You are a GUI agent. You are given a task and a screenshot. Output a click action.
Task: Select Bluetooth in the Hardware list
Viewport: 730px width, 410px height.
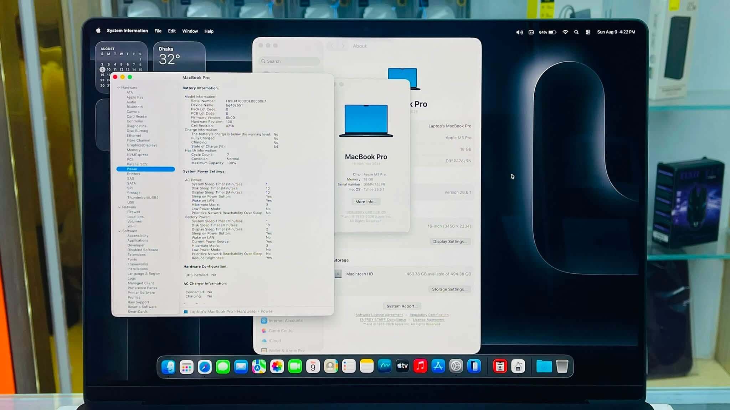[x=134, y=107]
